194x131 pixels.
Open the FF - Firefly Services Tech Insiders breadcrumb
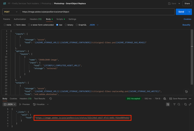(23, 3)
